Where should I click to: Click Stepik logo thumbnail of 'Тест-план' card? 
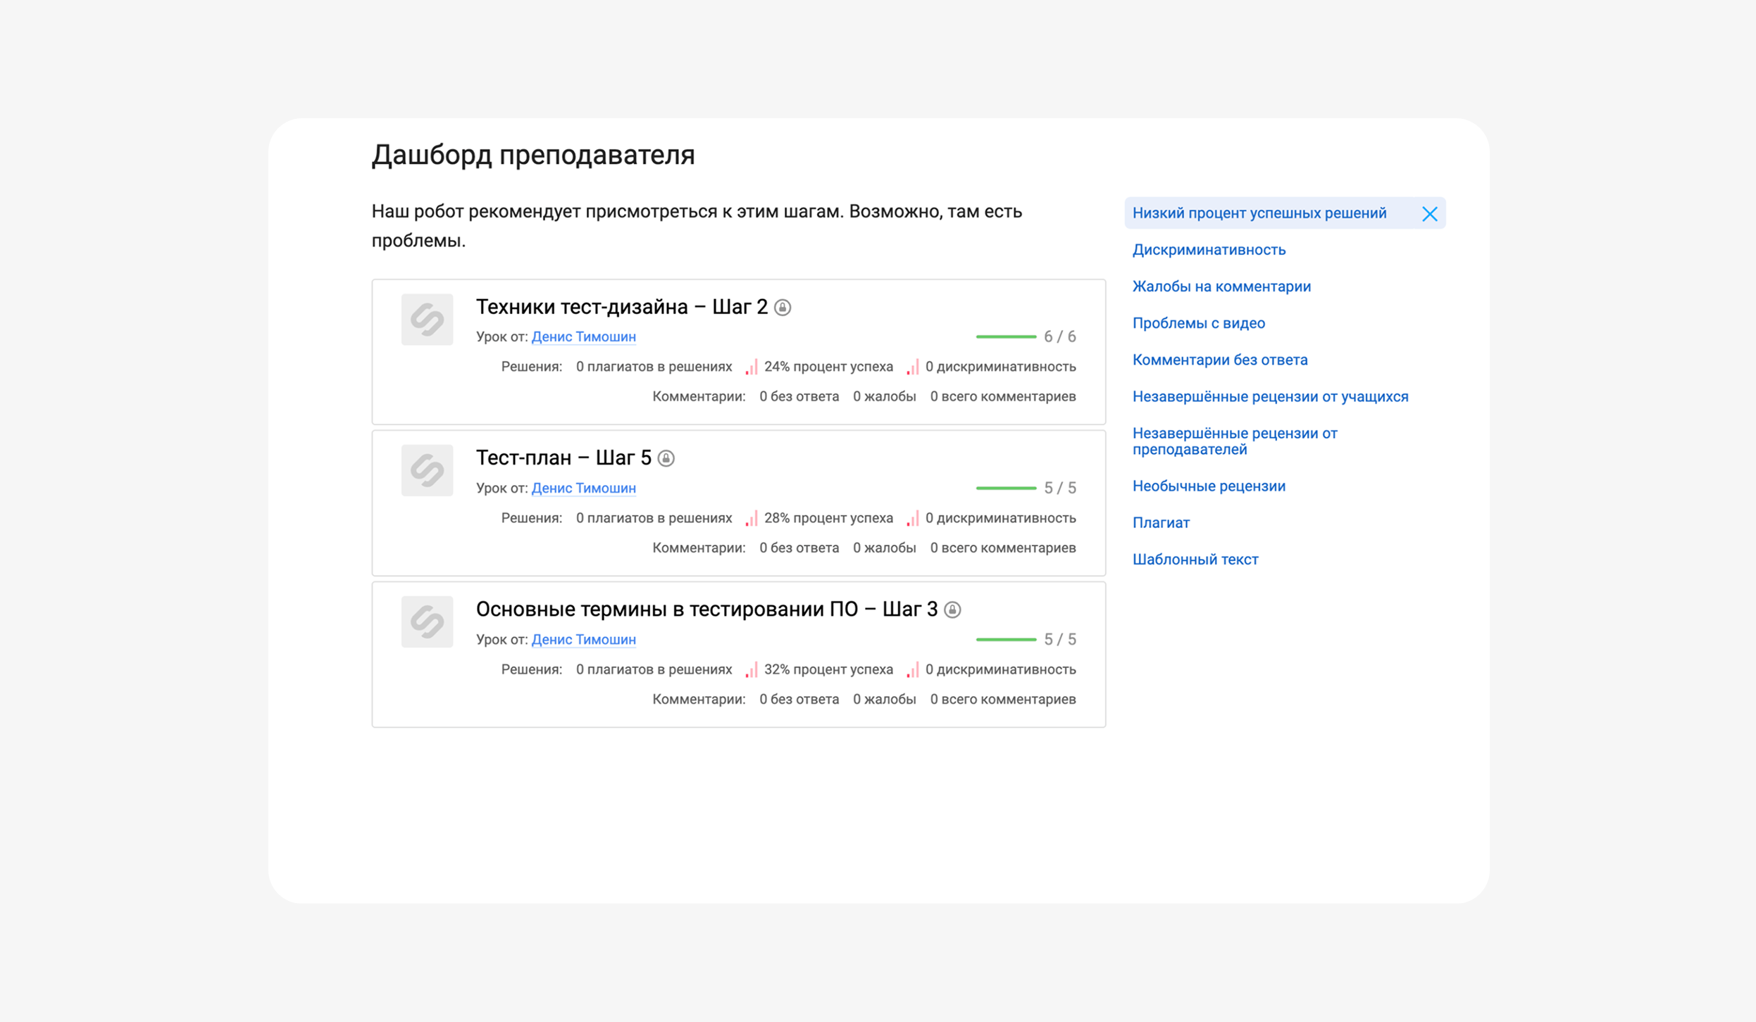(427, 470)
